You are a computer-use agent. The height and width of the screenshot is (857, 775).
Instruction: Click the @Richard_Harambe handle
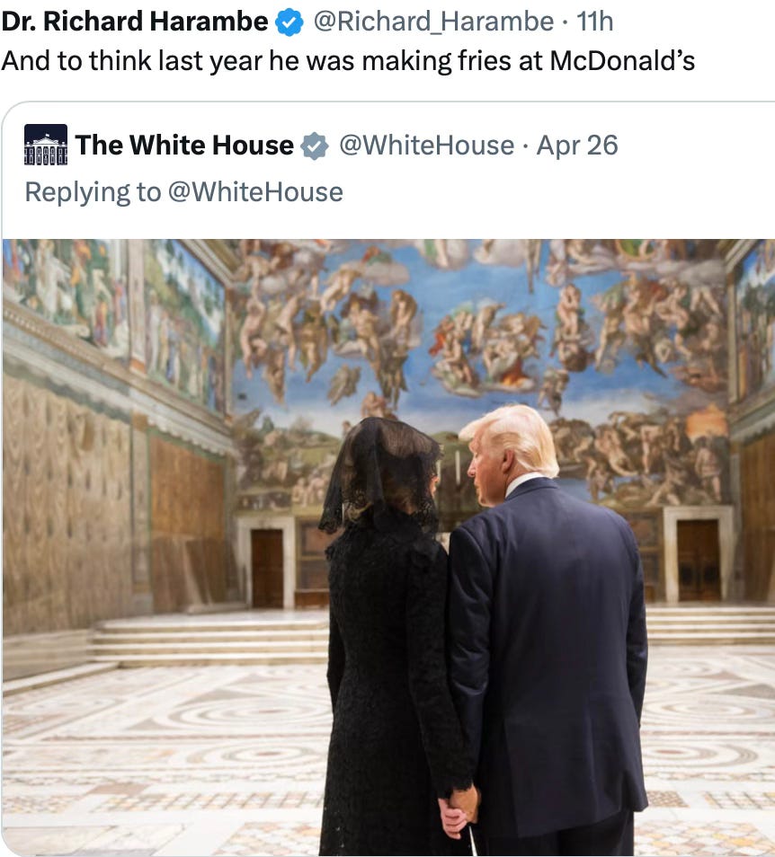(x=433, y=22)
